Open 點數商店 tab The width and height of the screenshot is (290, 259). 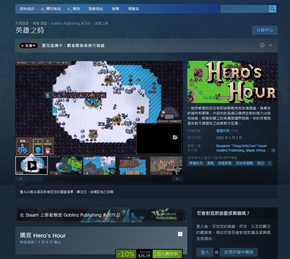tap(96, 9)
